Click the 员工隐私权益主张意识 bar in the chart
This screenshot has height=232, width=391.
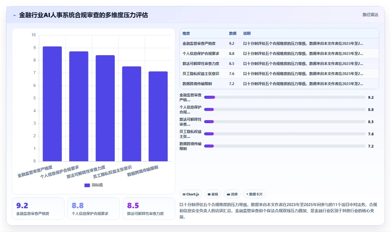[x=132, y=114]
